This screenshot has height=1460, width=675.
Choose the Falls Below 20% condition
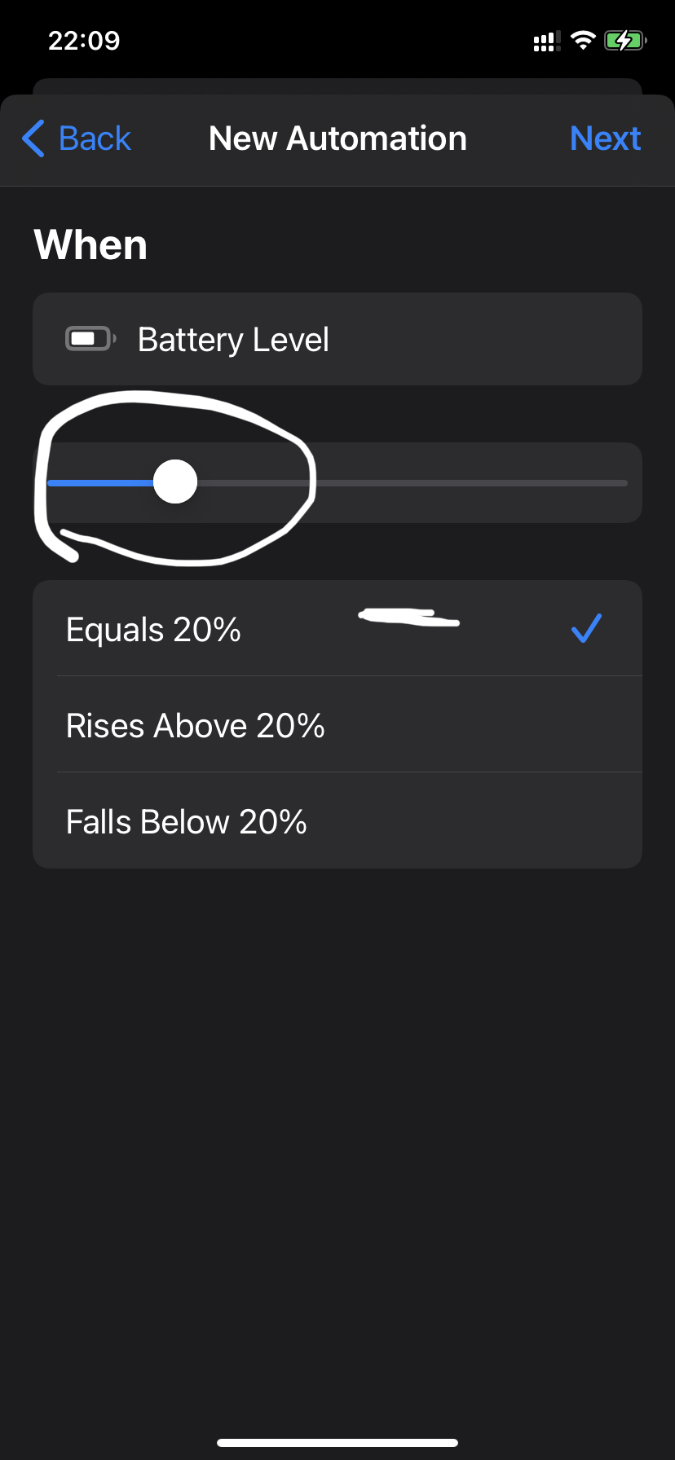pos(337,820)
